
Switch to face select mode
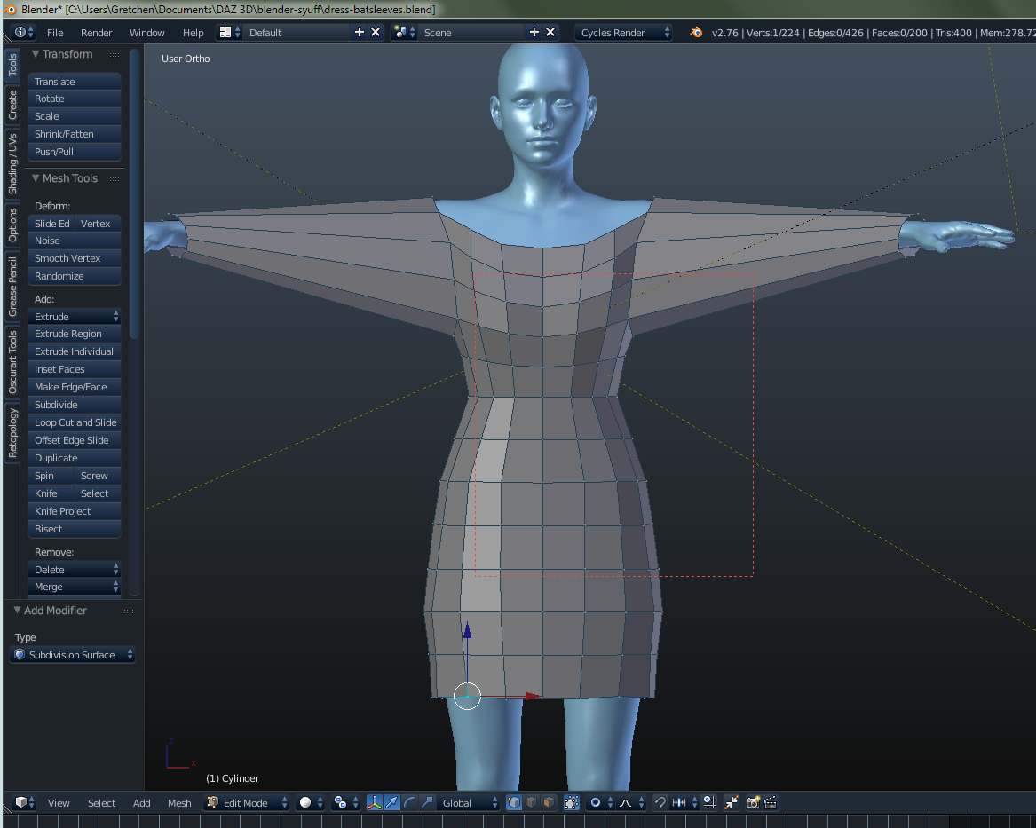(548, 802)
